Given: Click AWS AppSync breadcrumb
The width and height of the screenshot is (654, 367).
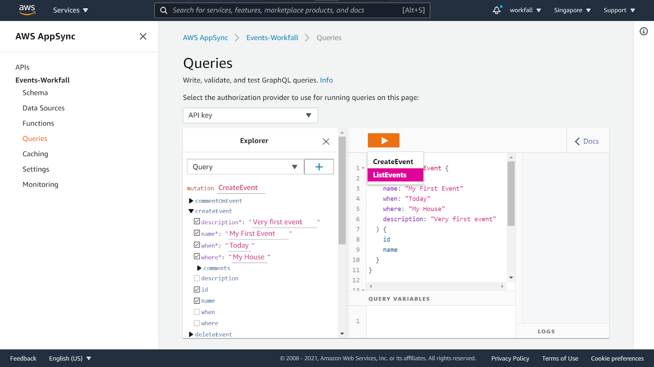Looking at the screenshot, I should coord(206,38).
